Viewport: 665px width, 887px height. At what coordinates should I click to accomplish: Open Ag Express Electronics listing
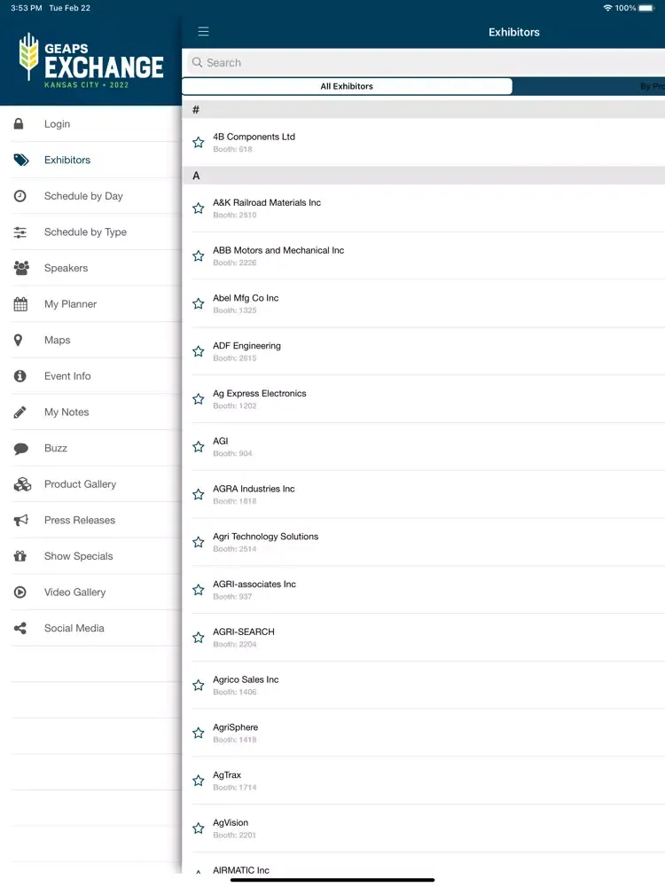pyautogui.click(x=424, y=399)
